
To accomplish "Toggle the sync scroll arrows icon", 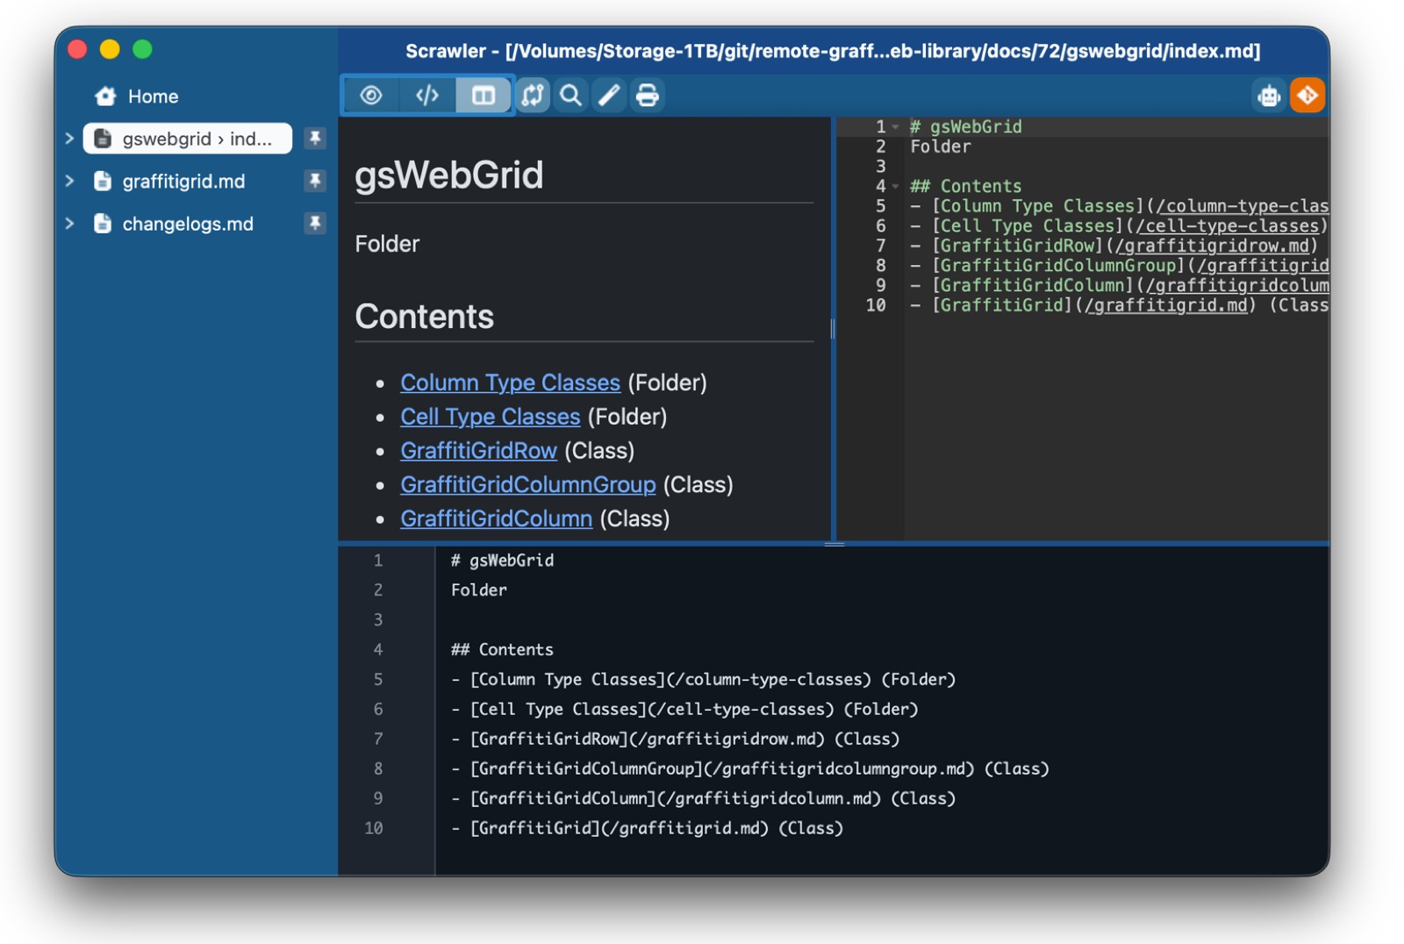I will (x=533, y=95).
